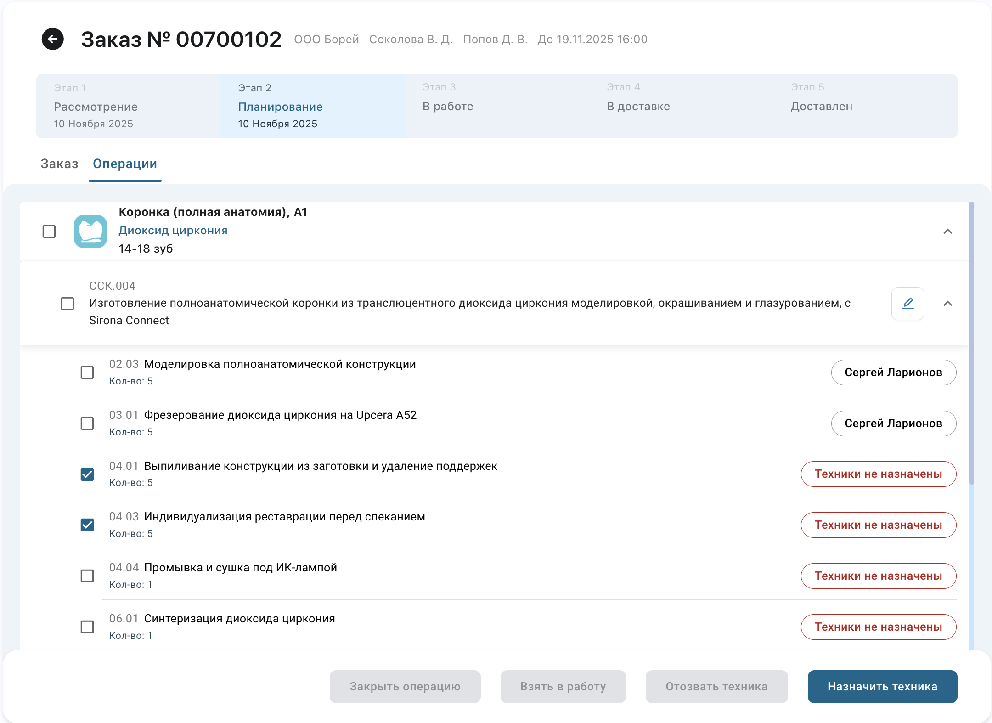Check the Коронка (полная анатомия) checkbox

pos(49,232)
